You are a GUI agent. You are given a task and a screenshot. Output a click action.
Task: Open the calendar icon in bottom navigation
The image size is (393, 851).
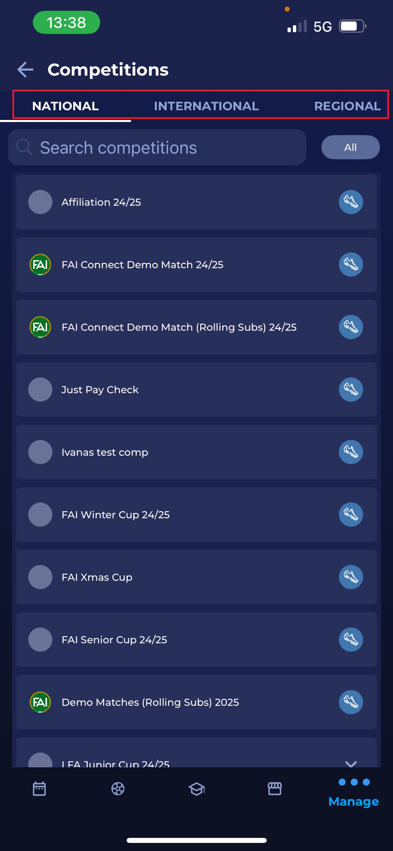tap(39, 788)
